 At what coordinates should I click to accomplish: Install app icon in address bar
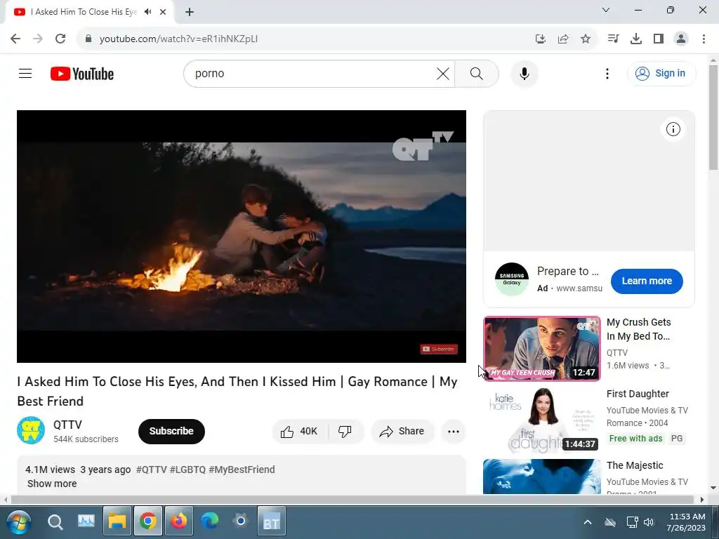[x=541, y=39]
